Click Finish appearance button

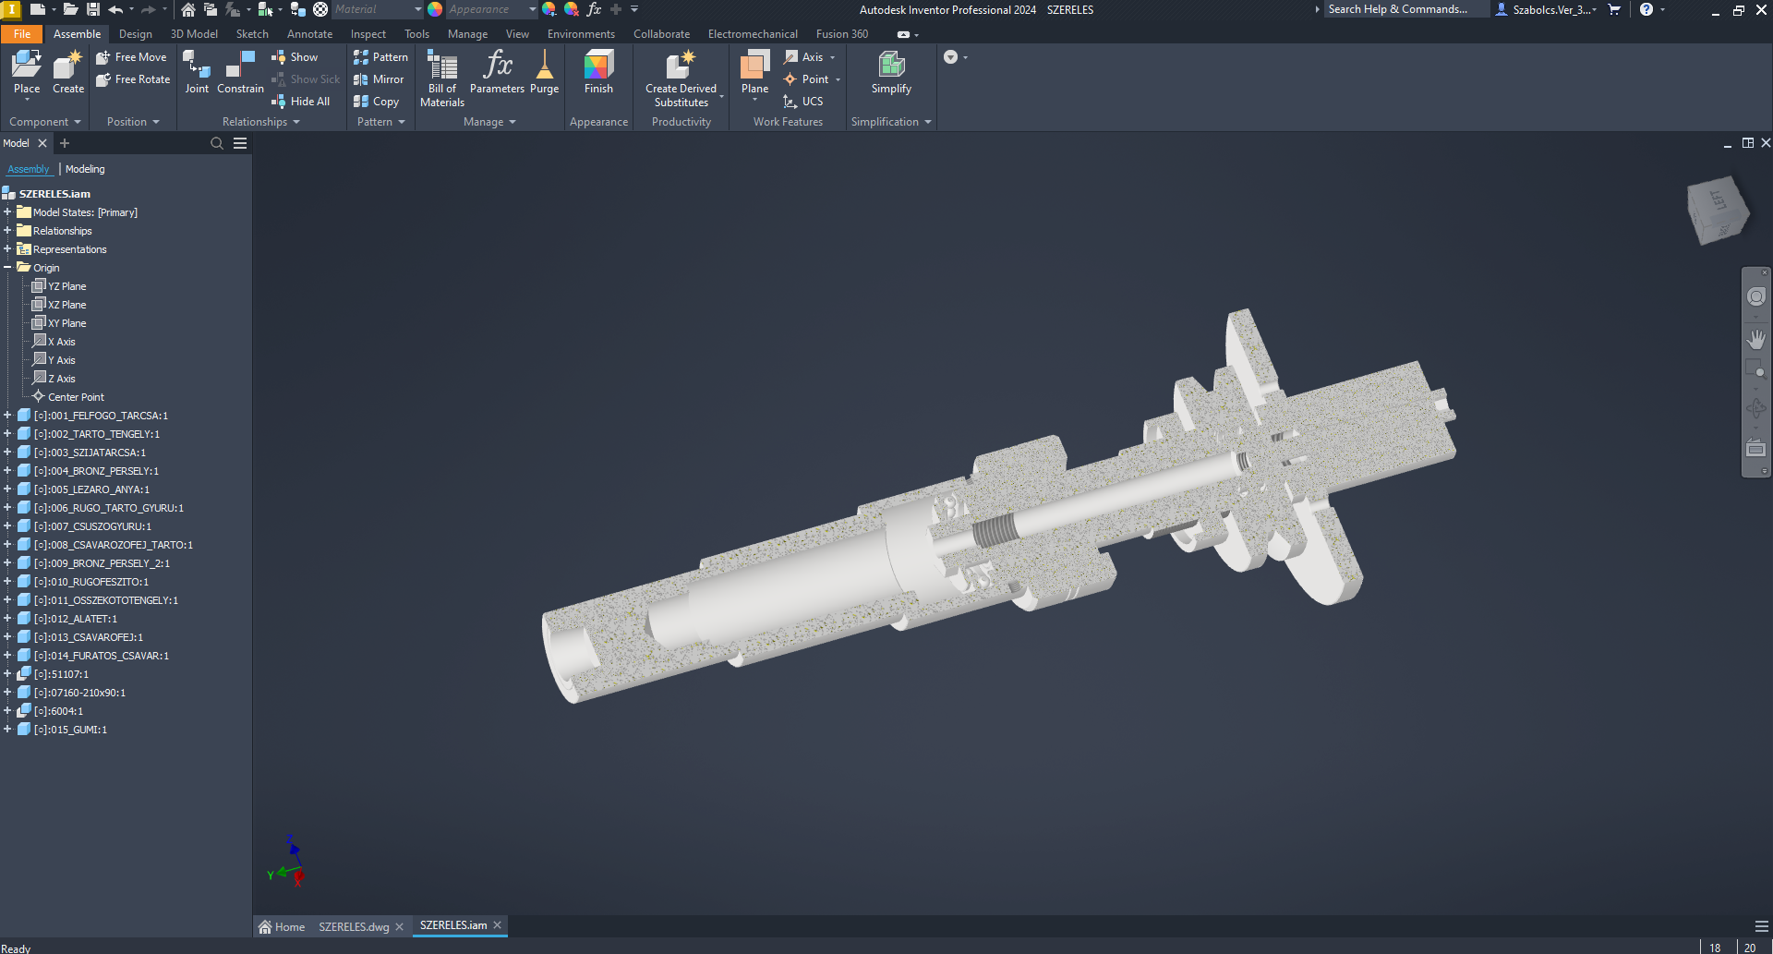pyautogui.click(x=598, y=72)
